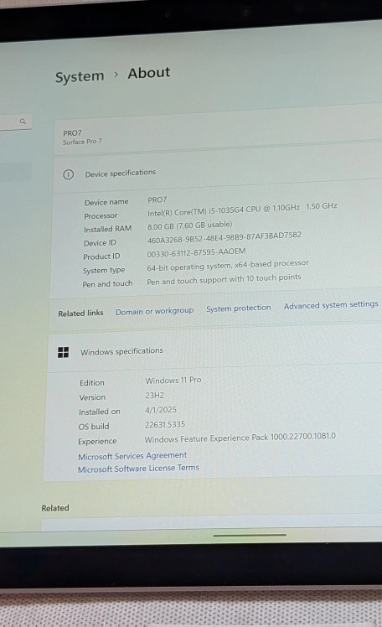Open Domain or workgroup link

click(x=155, y=311)
